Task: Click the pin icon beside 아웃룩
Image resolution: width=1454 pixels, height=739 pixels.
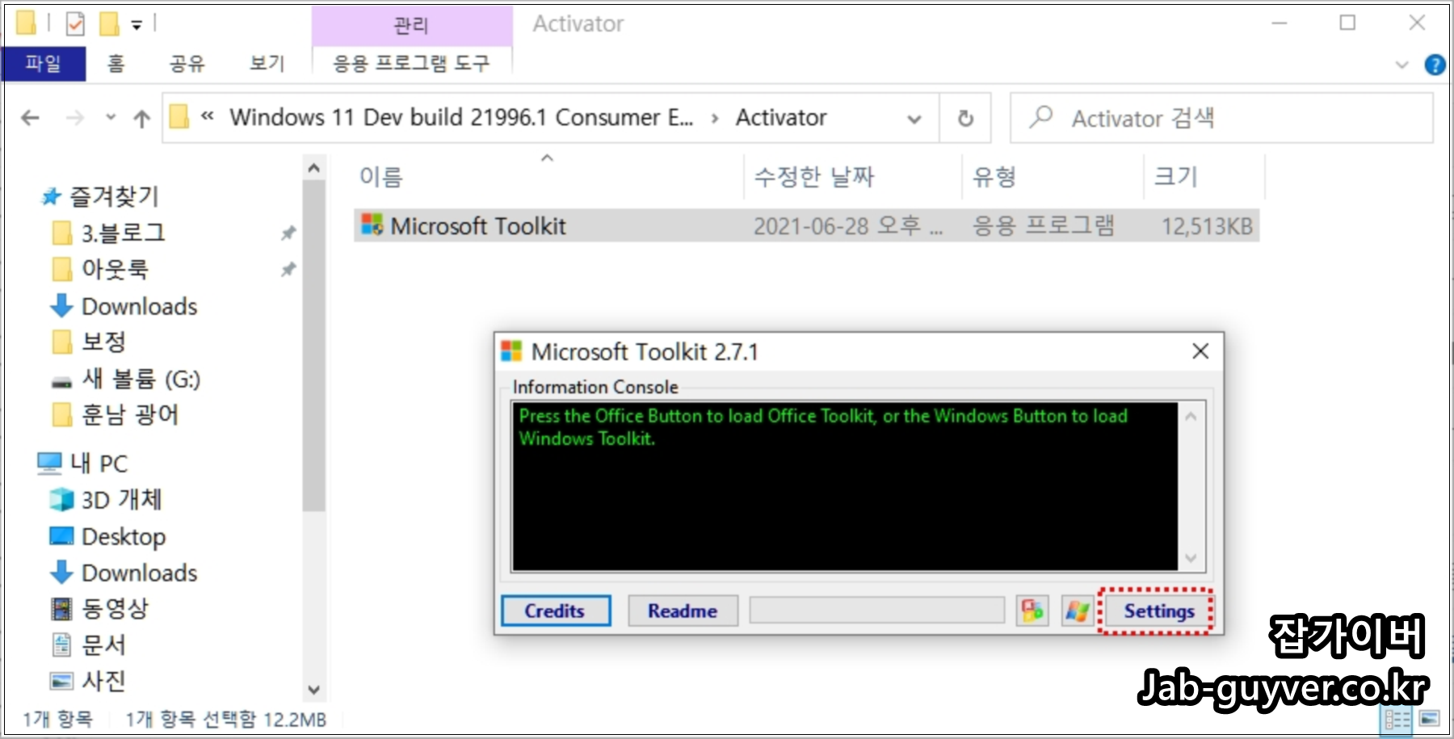Action: click(288, 270)
